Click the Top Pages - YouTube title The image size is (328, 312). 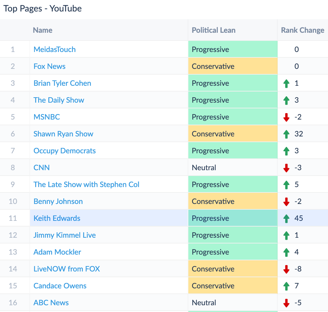click(43, 8)
